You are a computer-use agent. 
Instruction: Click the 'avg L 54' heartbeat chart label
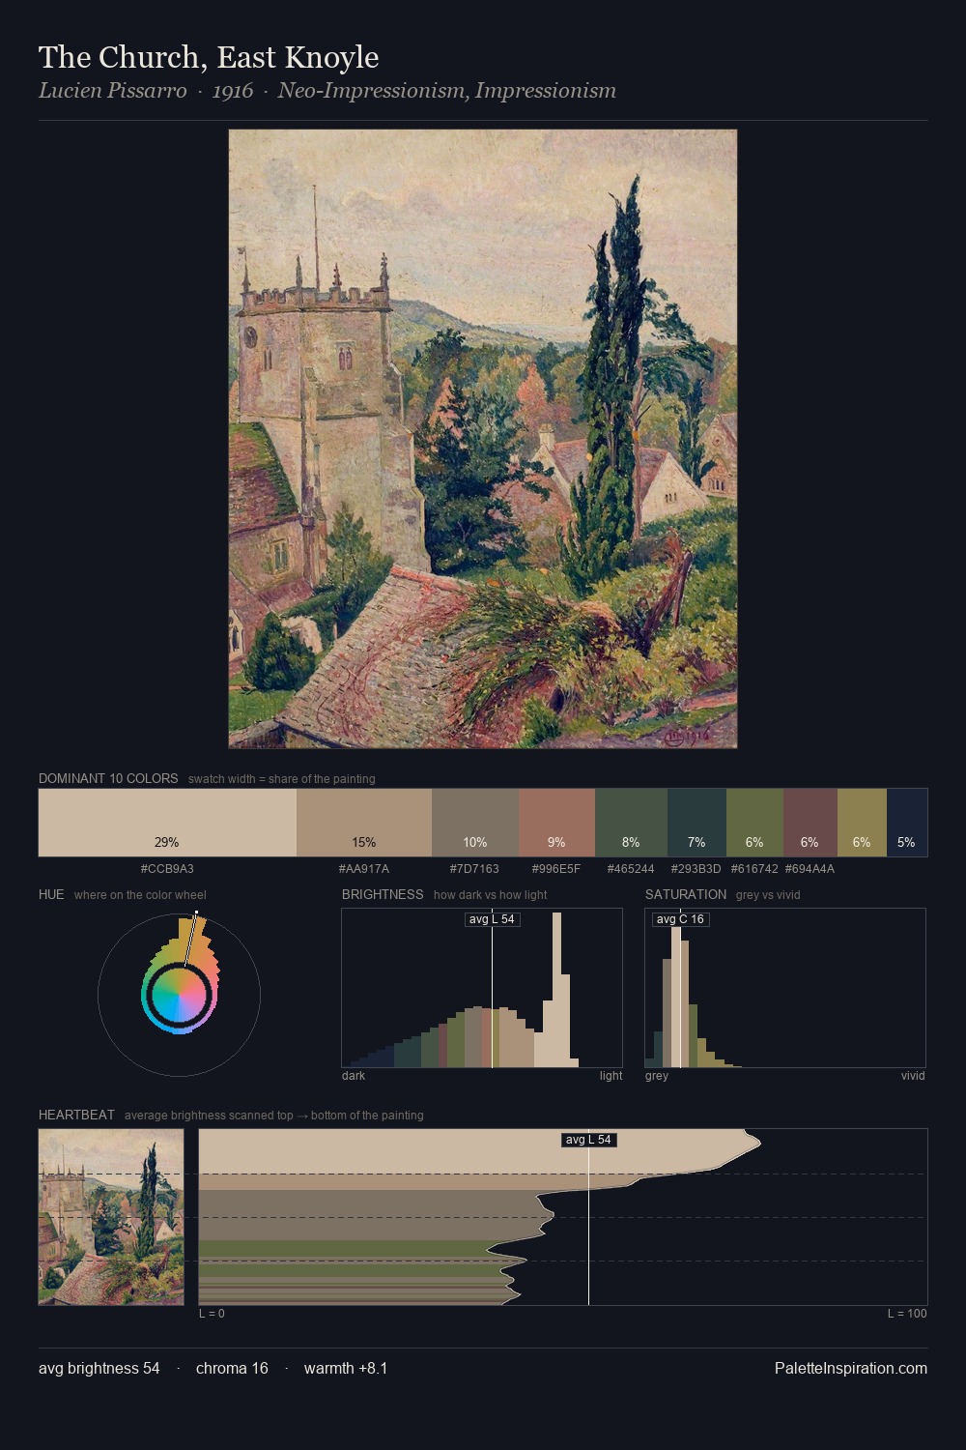click(588, 1140)
